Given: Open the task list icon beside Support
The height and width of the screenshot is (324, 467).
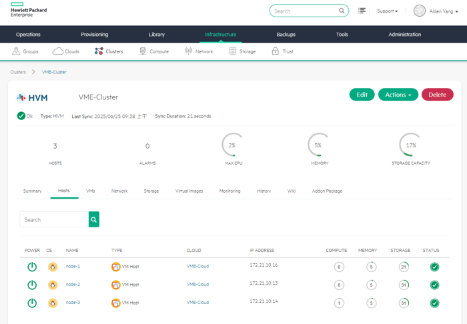Looking at the screenshot, I should click(x=362, y=11).
